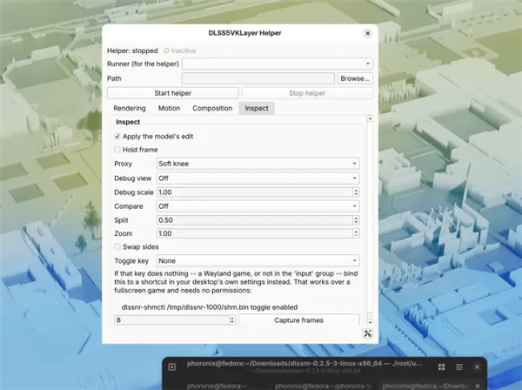Click the frame count field showing 8
522x390 pixels.
[171, 320]
